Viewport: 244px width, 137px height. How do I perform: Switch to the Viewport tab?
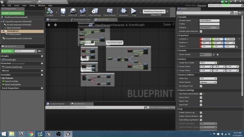[x=54, y=19]
